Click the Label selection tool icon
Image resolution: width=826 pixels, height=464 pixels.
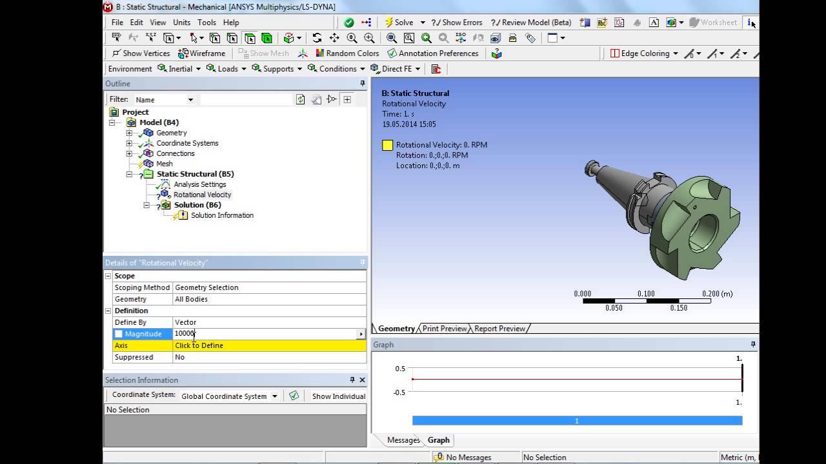117,38
